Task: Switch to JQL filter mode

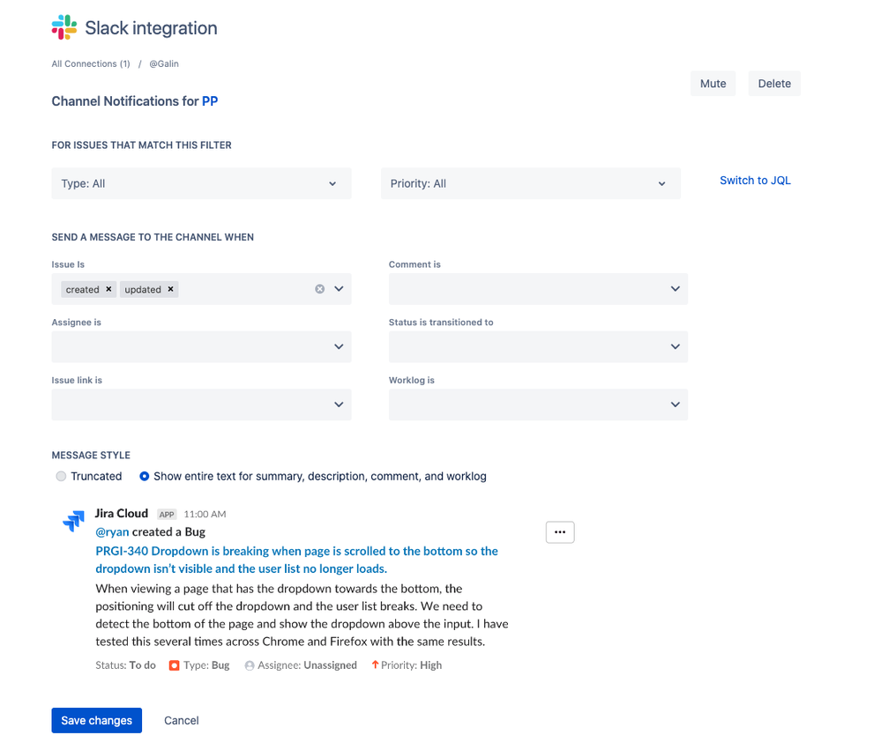Action: pyautogui.click(x=755, y=180)
